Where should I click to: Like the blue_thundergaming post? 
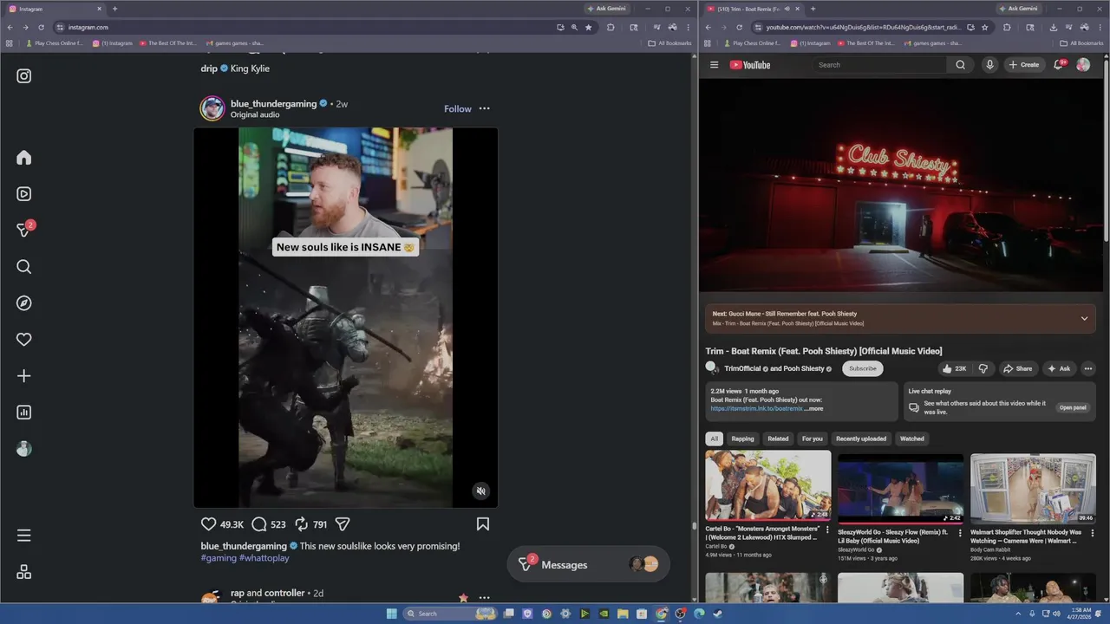[x=208, y=524]
